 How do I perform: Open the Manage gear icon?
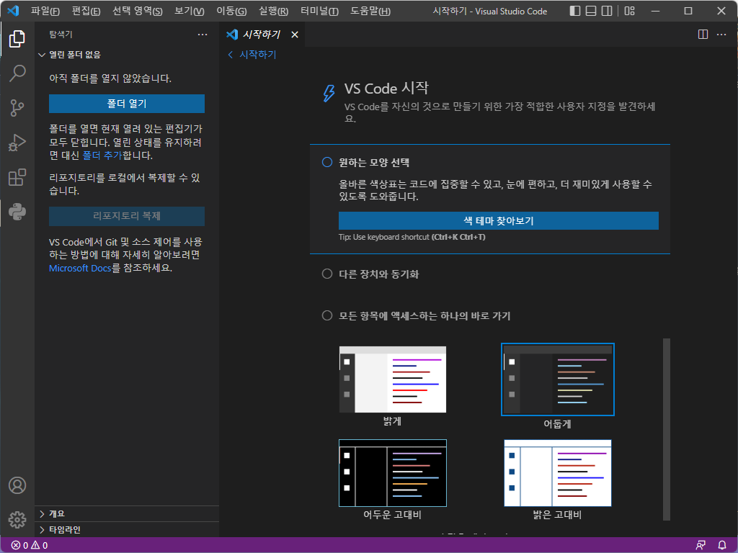click(x=17, y=520)
